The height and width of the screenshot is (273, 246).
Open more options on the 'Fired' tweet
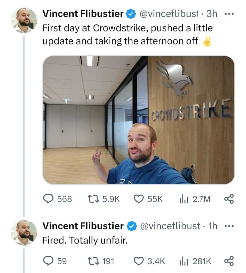tap(229, 226)
